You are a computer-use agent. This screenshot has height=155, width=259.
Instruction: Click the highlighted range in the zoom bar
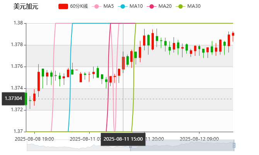tap(182, 145)
